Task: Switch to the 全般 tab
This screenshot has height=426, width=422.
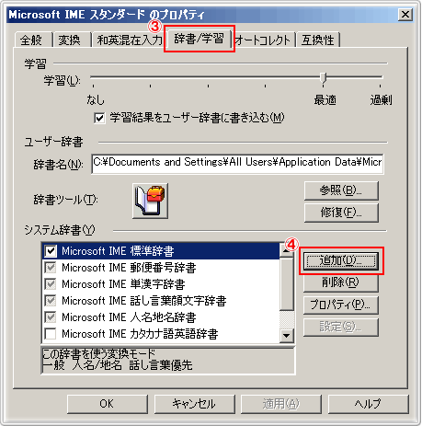Action: pos(31,40)
